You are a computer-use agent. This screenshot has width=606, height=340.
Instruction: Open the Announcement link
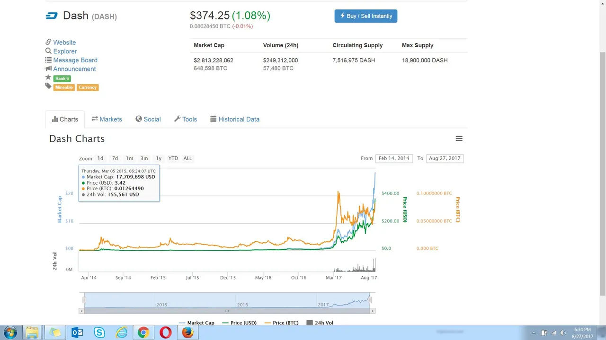pos(74,69)
